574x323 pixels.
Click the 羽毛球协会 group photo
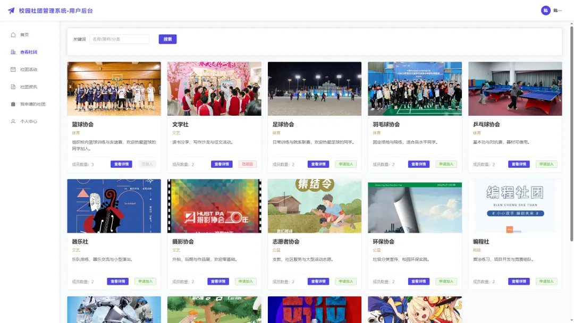415,89
